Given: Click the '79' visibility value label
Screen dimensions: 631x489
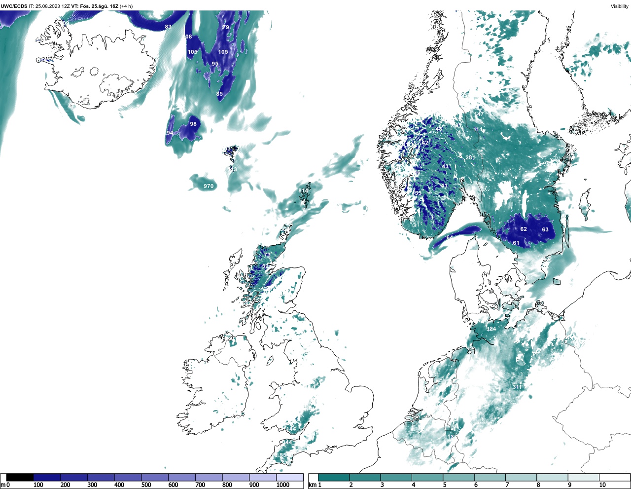Looking at the screenshot, I should coord(226,27).
